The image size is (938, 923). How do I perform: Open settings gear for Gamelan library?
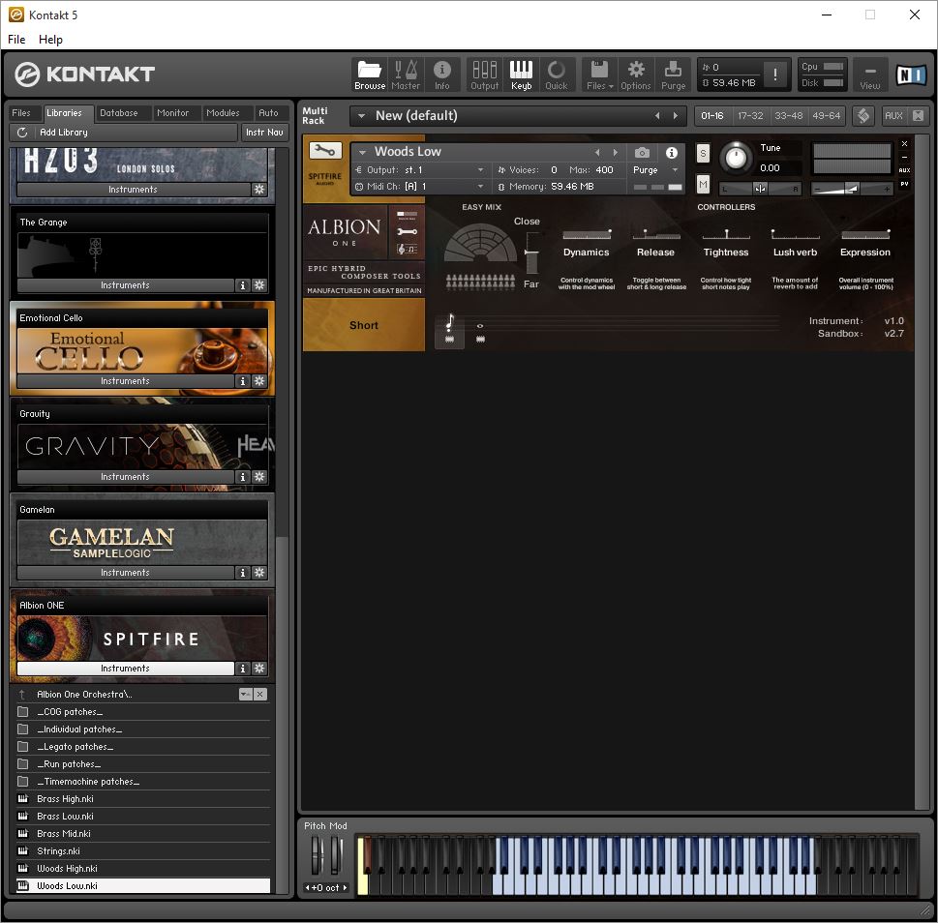[259, 572]
